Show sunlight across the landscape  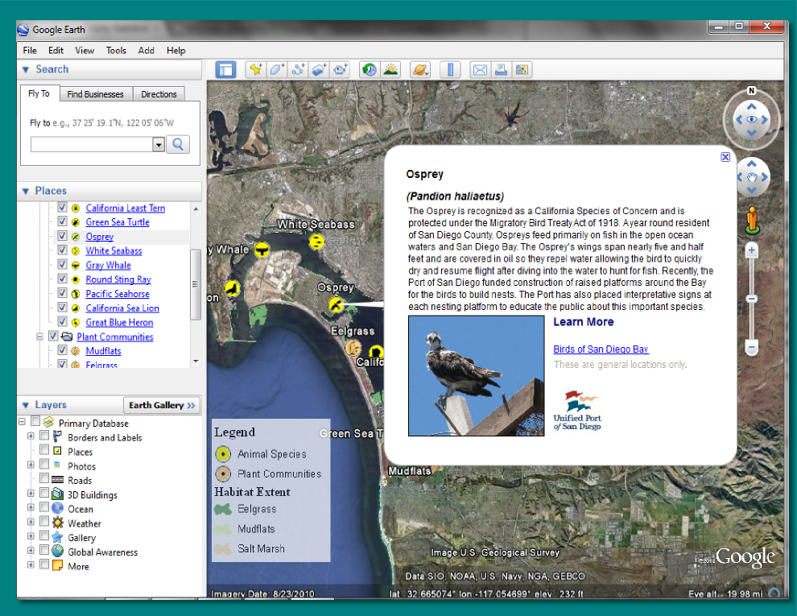point(390,69)
